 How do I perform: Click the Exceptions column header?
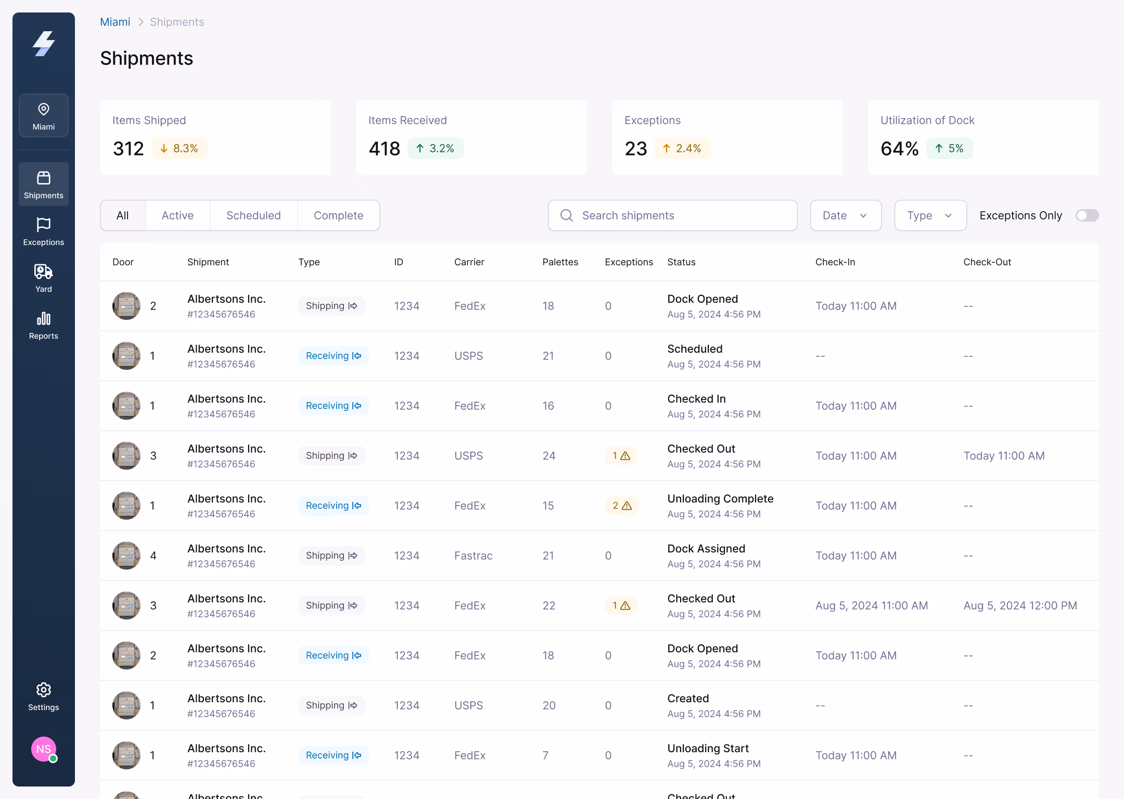tap(629, 262)
